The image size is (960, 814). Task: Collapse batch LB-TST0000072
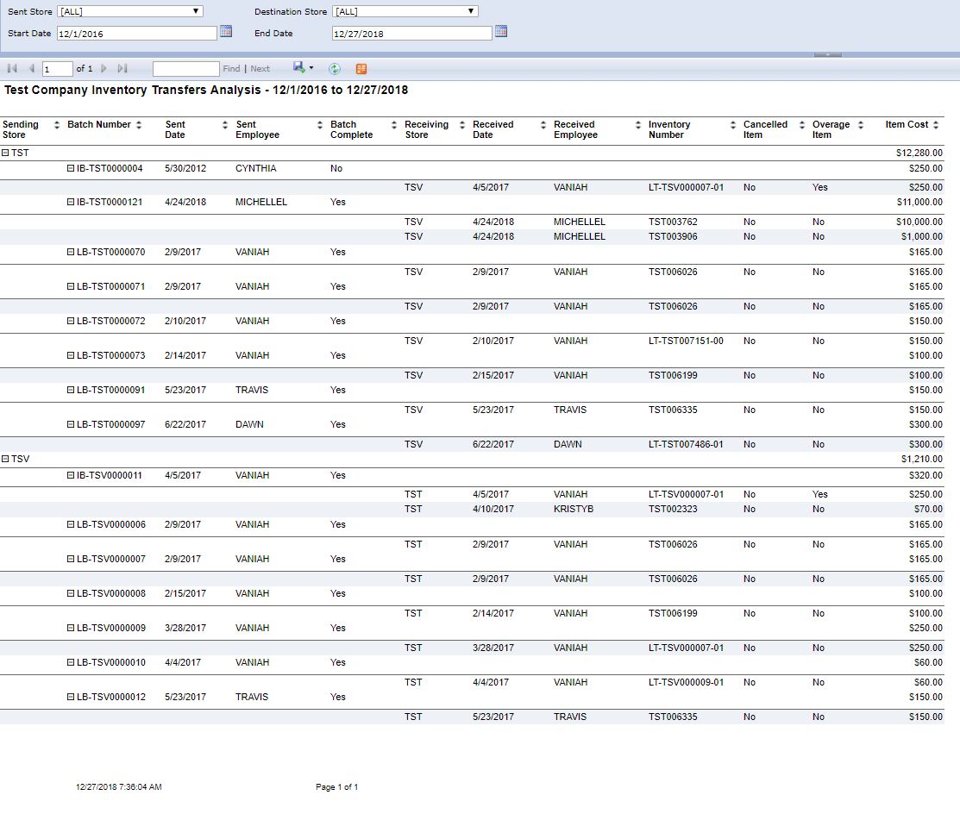point(71,321)
